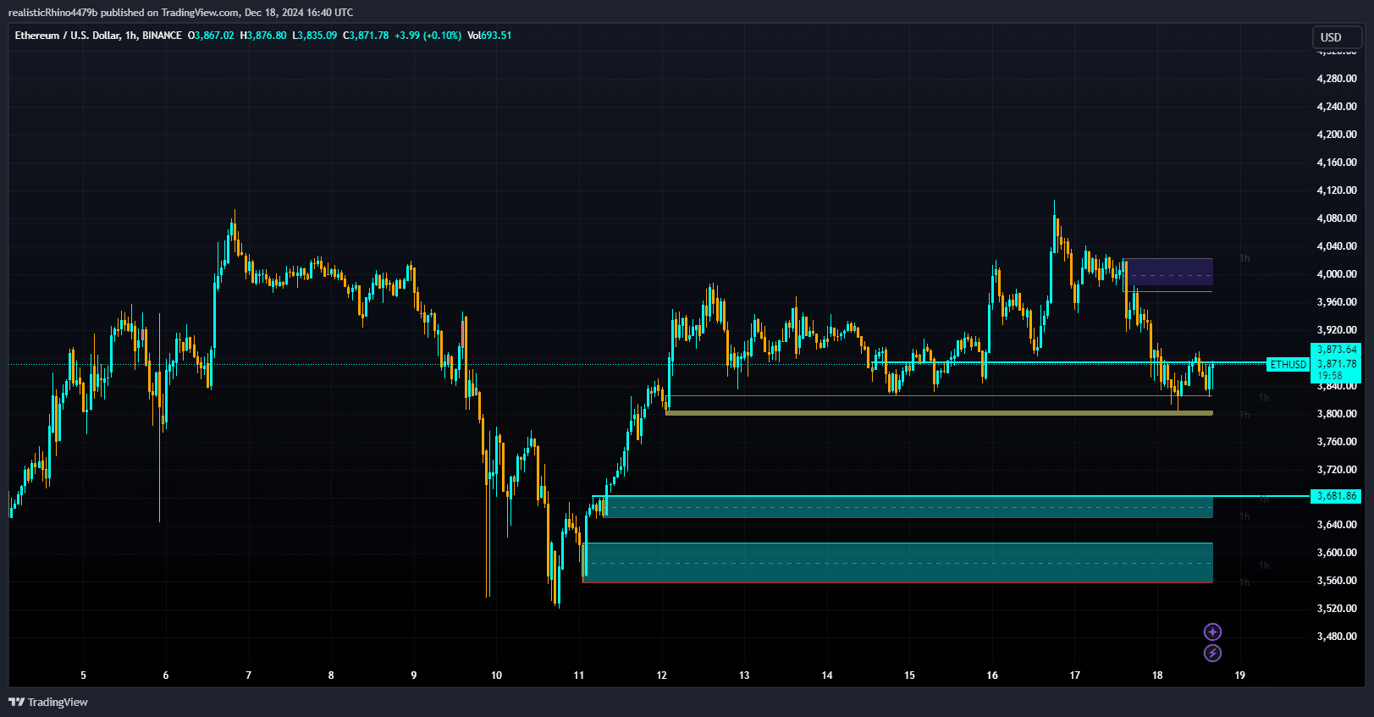Image resolution: width=1374 pixels, height=717 pixels.
Task: Click the purple sparkle event icon
Action: (x=1212, y=632)
